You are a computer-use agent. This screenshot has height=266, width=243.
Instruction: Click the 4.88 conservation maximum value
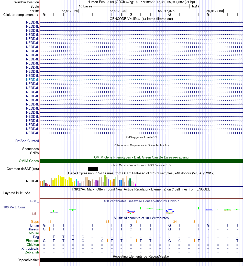[x=33, y=201]
